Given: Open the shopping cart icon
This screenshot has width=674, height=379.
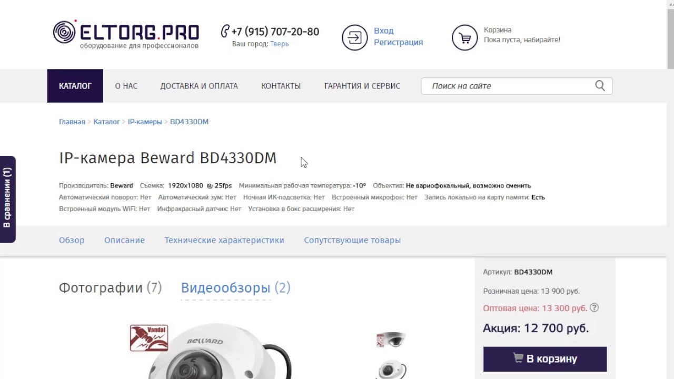Looking at the screenshot, I should [x=464, y=37].
